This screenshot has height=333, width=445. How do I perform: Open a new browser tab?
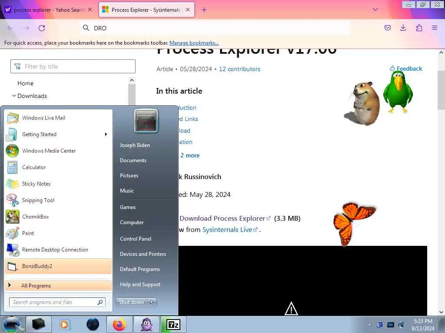[x=204, y=10]
